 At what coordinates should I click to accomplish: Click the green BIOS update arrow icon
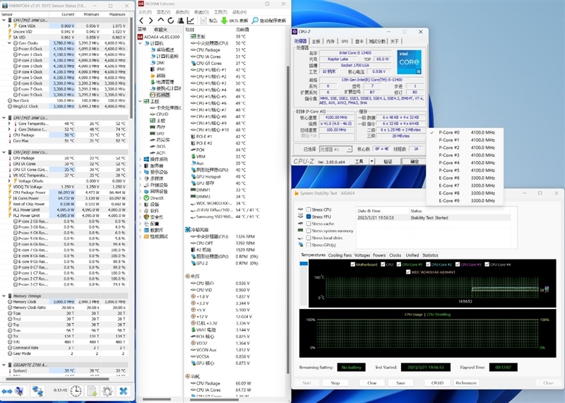coord(224,21)
